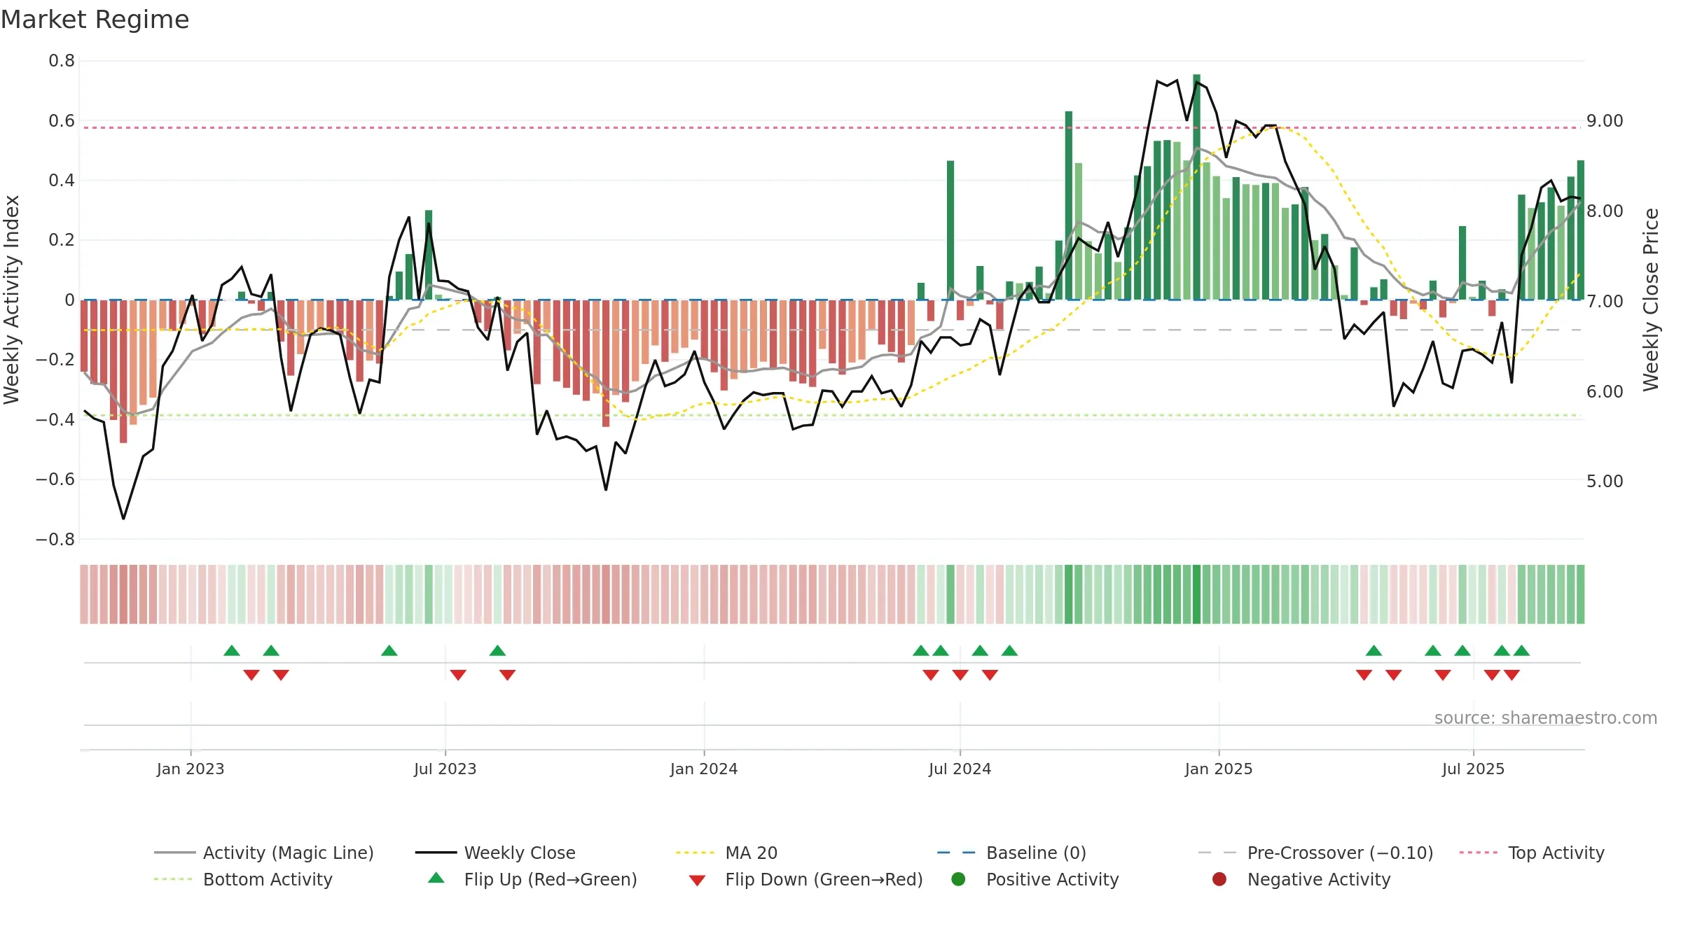Click the Jan 2023 x-axis label
The height and width of the screenshot is (945, 1681).
tap(191, 769)
